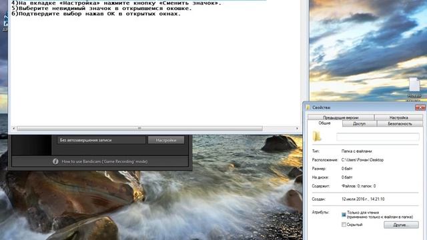Viewport: 427px width, 240px height.
Task: Open the Настройка tab in Properties
Action: click(x=398, y=117)
